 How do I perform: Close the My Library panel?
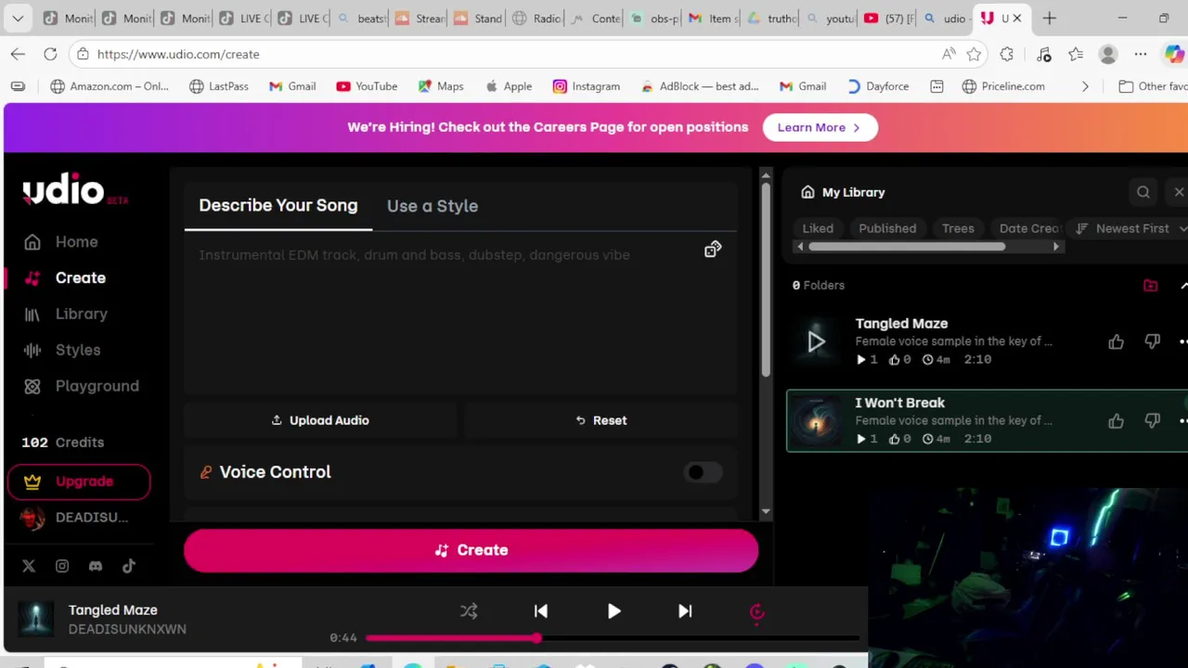pos(1179,192)
